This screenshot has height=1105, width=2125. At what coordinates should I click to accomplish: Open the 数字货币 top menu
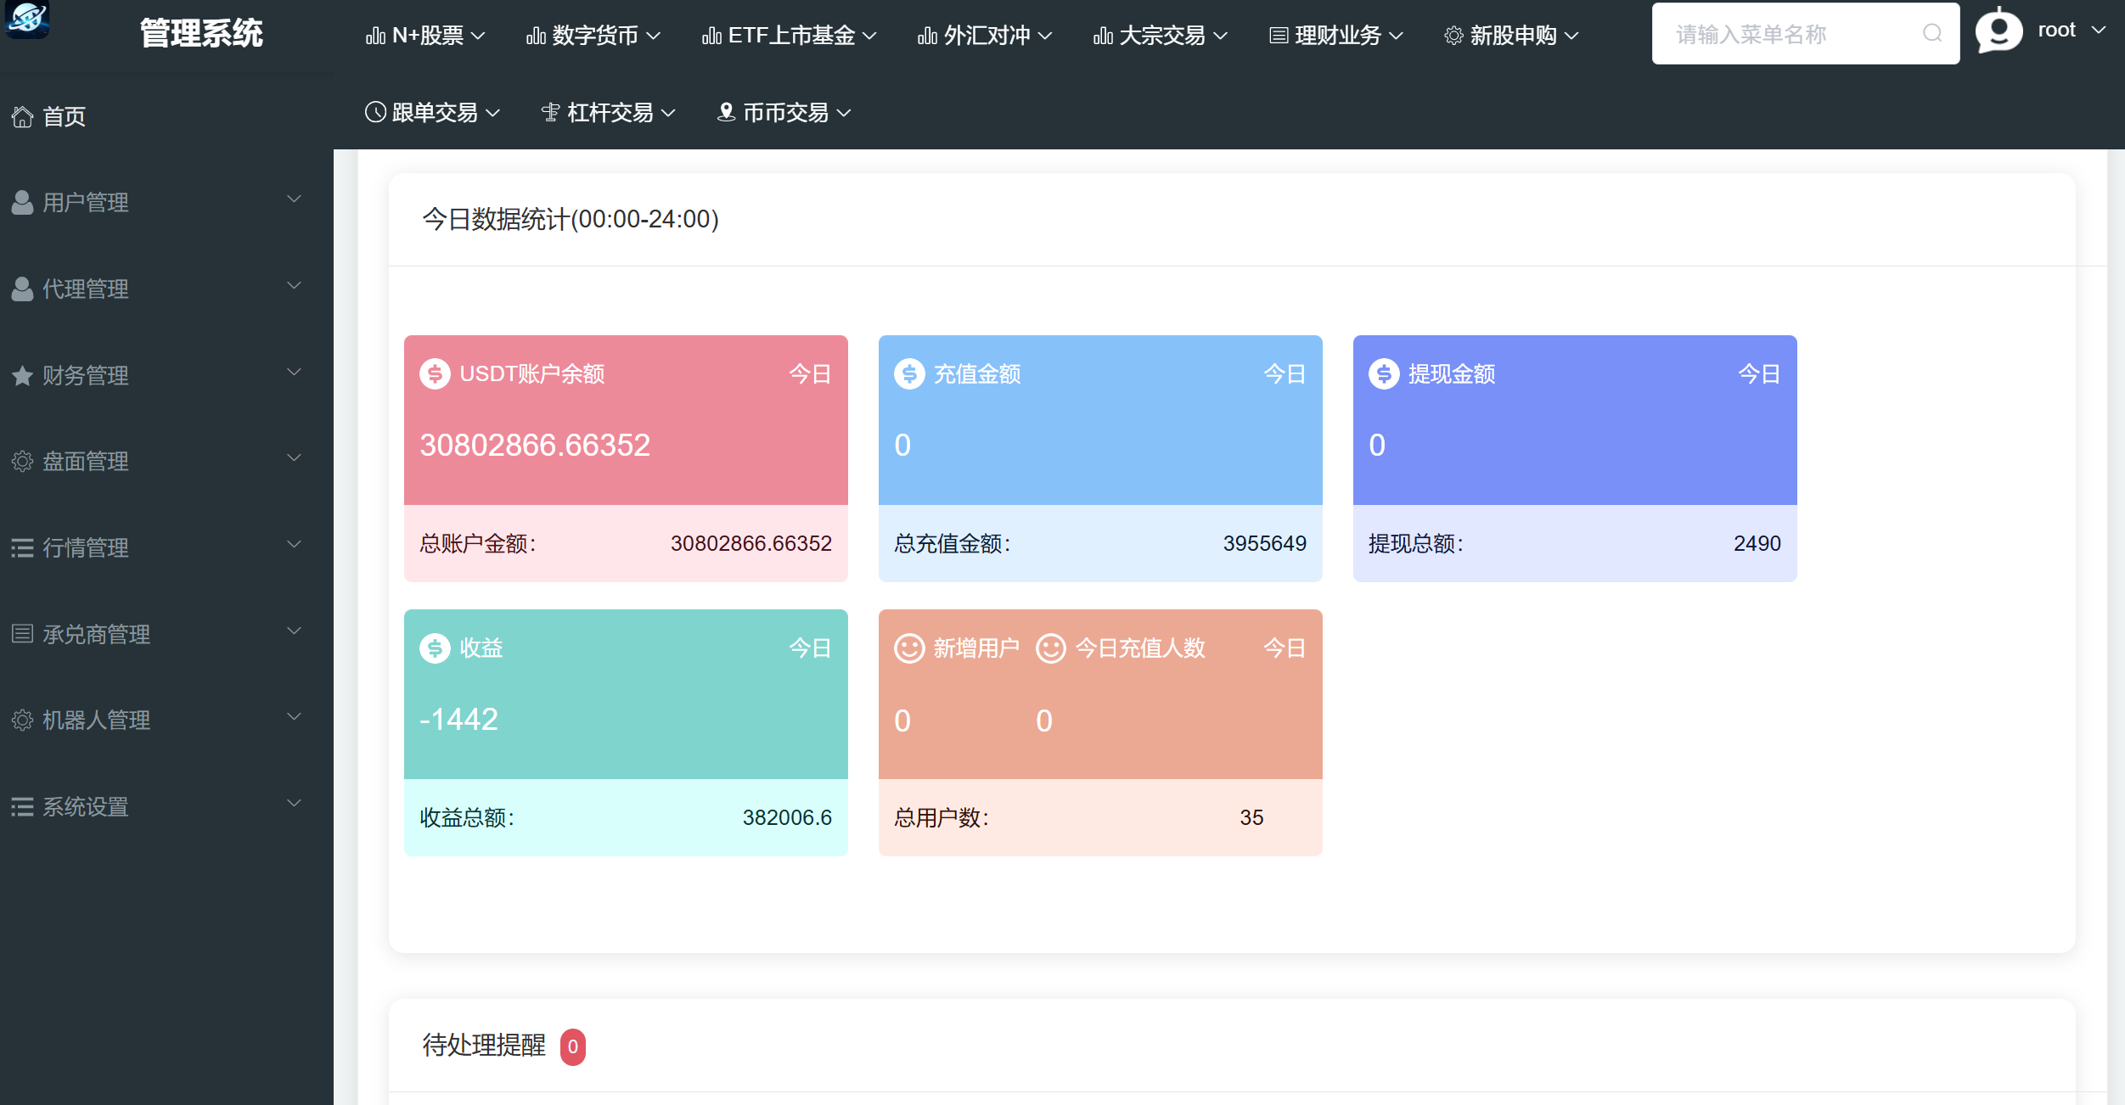[x=593, y=36]
